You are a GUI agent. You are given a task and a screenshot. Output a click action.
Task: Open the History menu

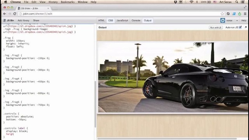click(x=53, y=2)
